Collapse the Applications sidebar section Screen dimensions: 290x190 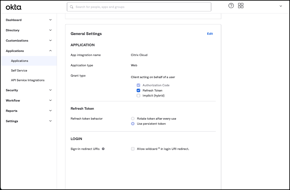coord(50,51)
